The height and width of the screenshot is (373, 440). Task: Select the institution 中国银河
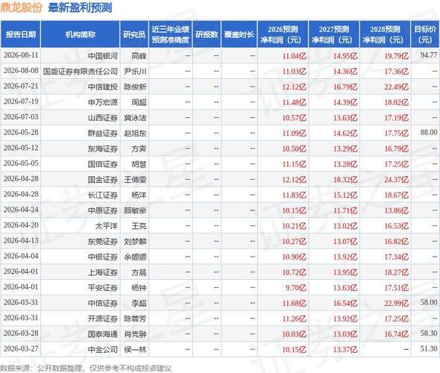[103, 56]
